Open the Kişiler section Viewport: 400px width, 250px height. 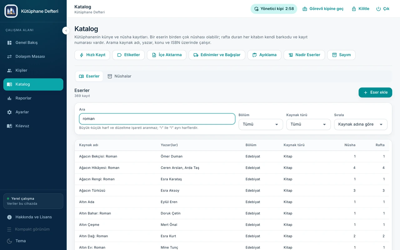pos(33,70)
